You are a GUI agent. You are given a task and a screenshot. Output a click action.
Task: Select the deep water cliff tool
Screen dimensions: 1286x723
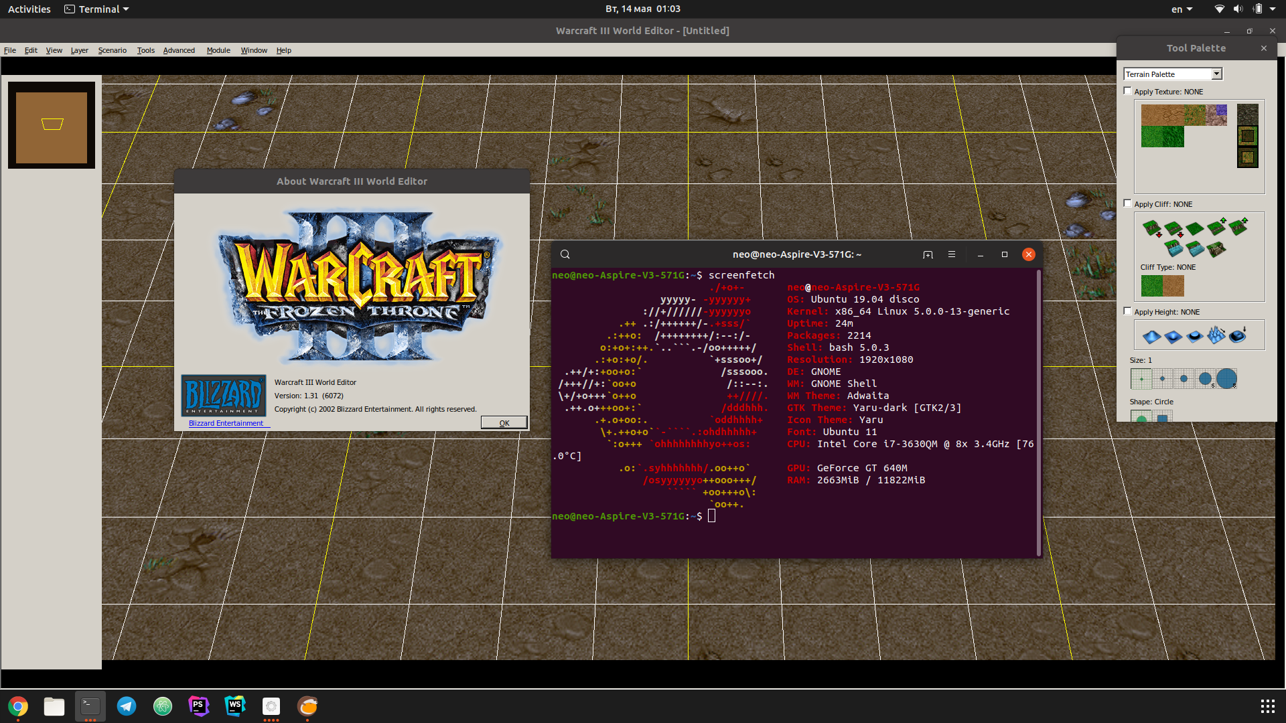click(1173, 249)
